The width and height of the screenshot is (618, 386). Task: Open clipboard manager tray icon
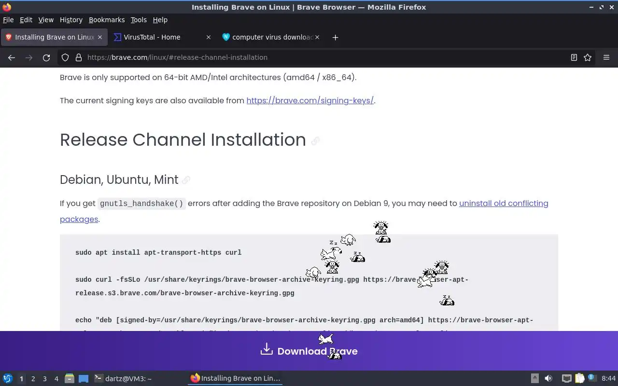pyautogui.click(x=579, y=378)
